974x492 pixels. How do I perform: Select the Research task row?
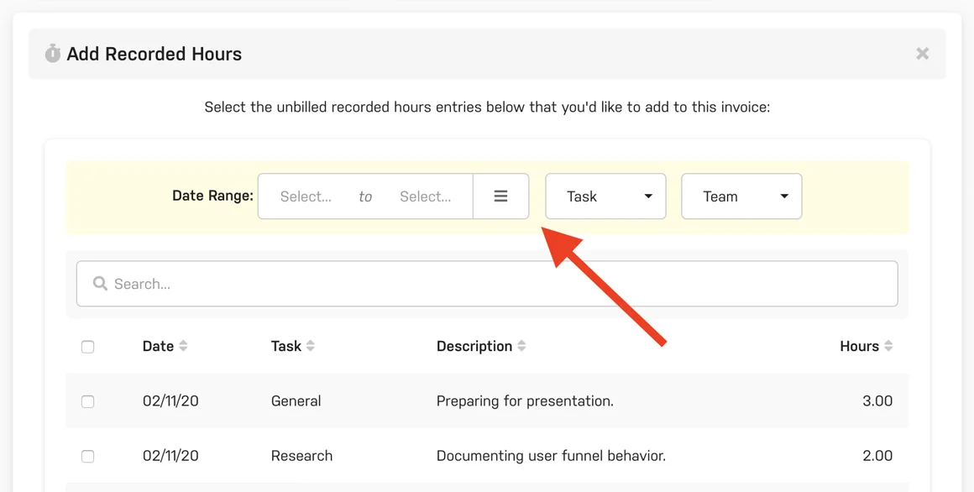[301, 456]
